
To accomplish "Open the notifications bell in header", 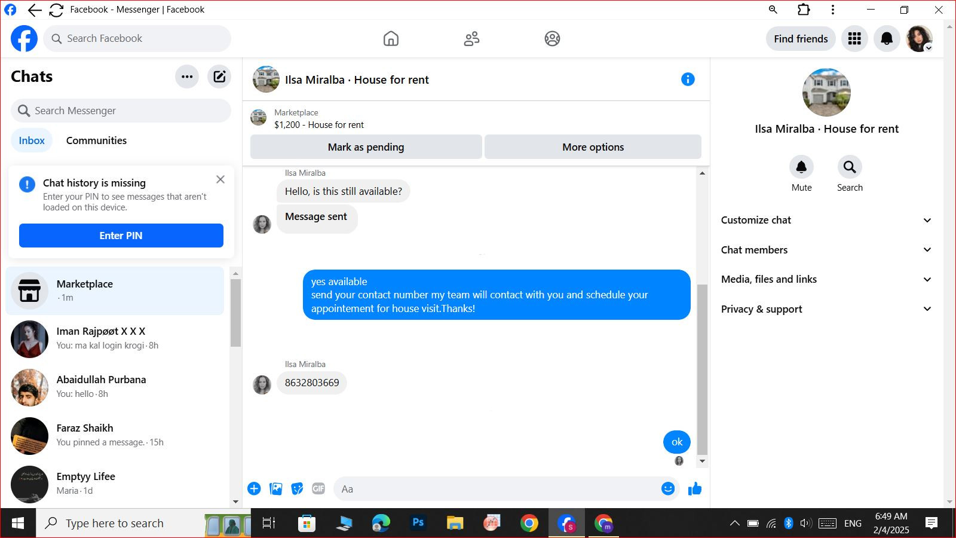I will point(887,39).
